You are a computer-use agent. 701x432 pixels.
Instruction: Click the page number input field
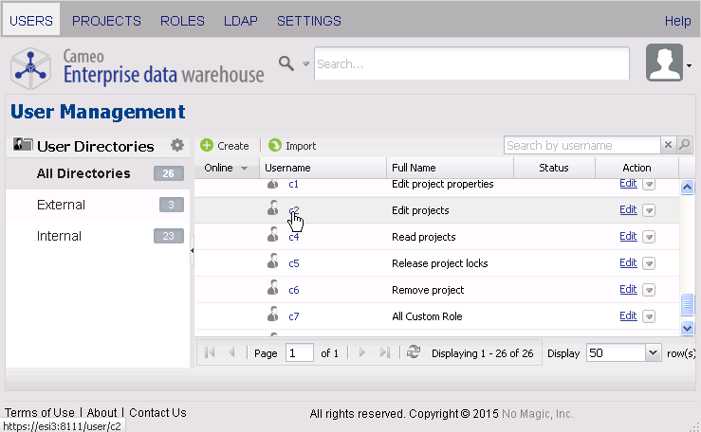[300, 352]
